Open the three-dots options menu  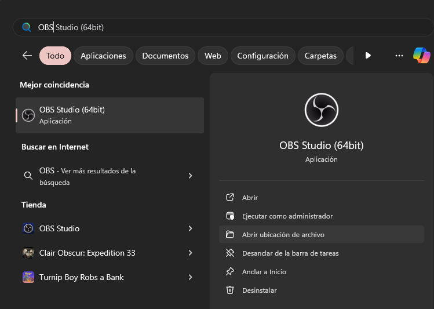click(x=399, y=56)
